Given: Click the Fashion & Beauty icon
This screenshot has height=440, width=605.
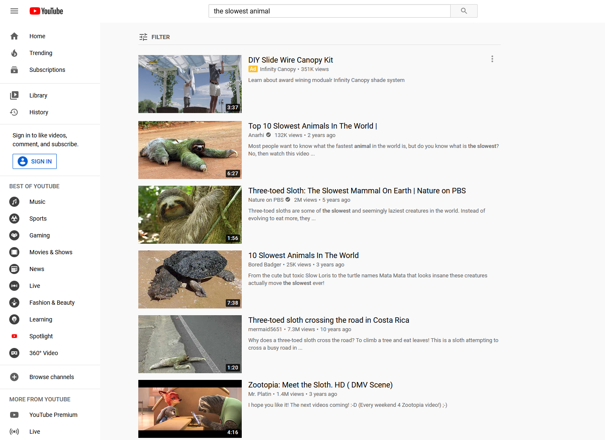Looking at the screenshot, I should [x=14, y=303].
